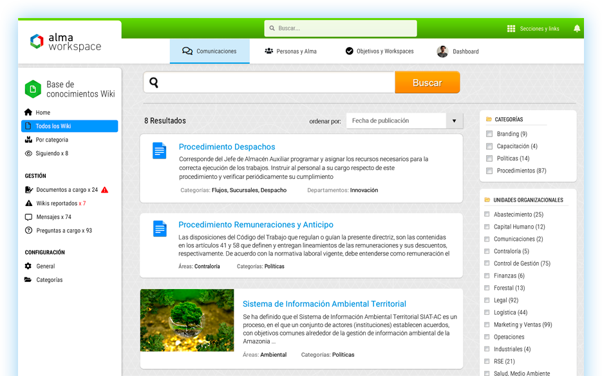
Task: Click the Todos los Wiki document icon
Action: (28, 126)
